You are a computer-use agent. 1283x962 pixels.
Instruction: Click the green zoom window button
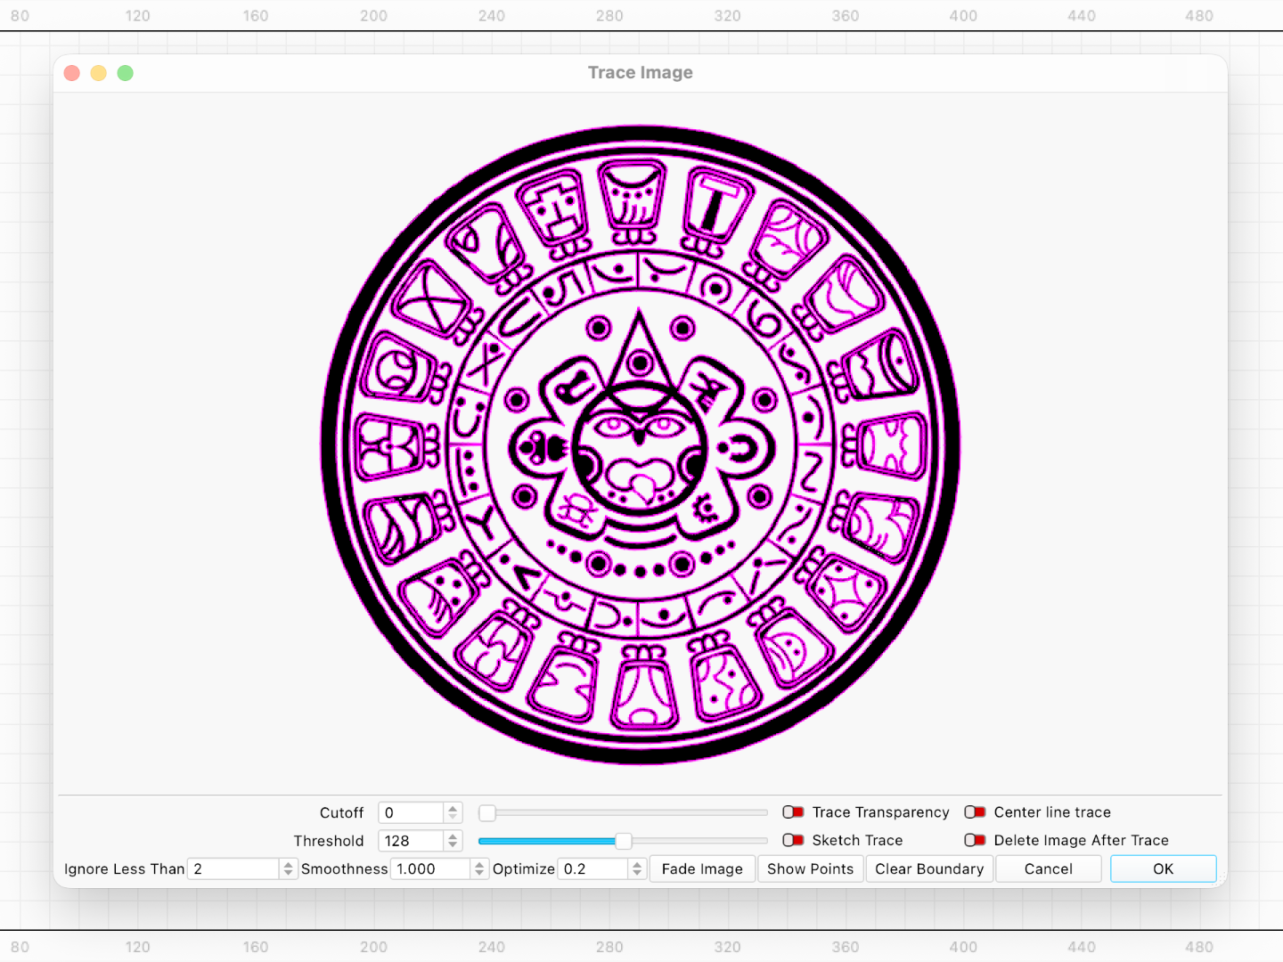click(126, 73)
